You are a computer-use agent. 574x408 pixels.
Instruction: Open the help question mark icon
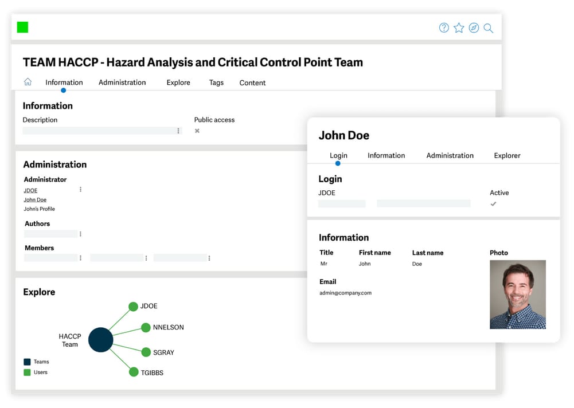point(444,28)
